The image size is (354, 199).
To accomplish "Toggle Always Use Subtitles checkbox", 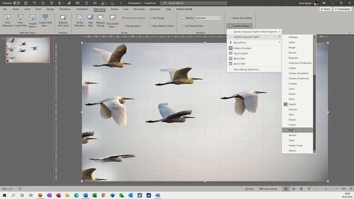I will point(241,18).
